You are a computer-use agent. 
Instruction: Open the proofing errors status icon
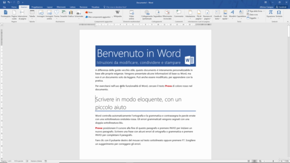click(27, 161)
